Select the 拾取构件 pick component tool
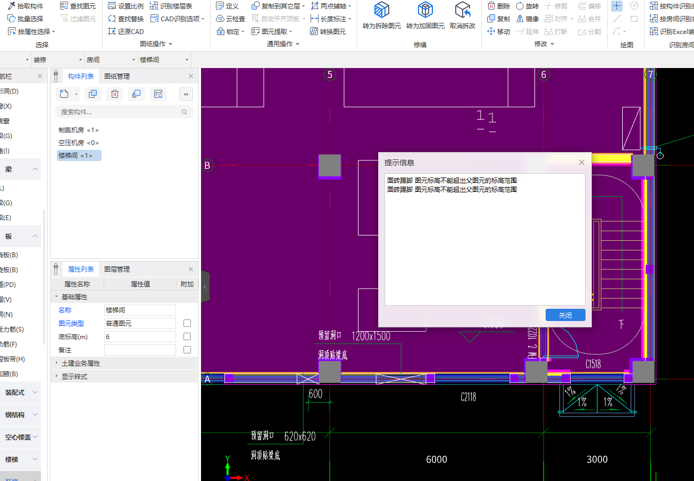The image size is (694, 481). point(26,6)
